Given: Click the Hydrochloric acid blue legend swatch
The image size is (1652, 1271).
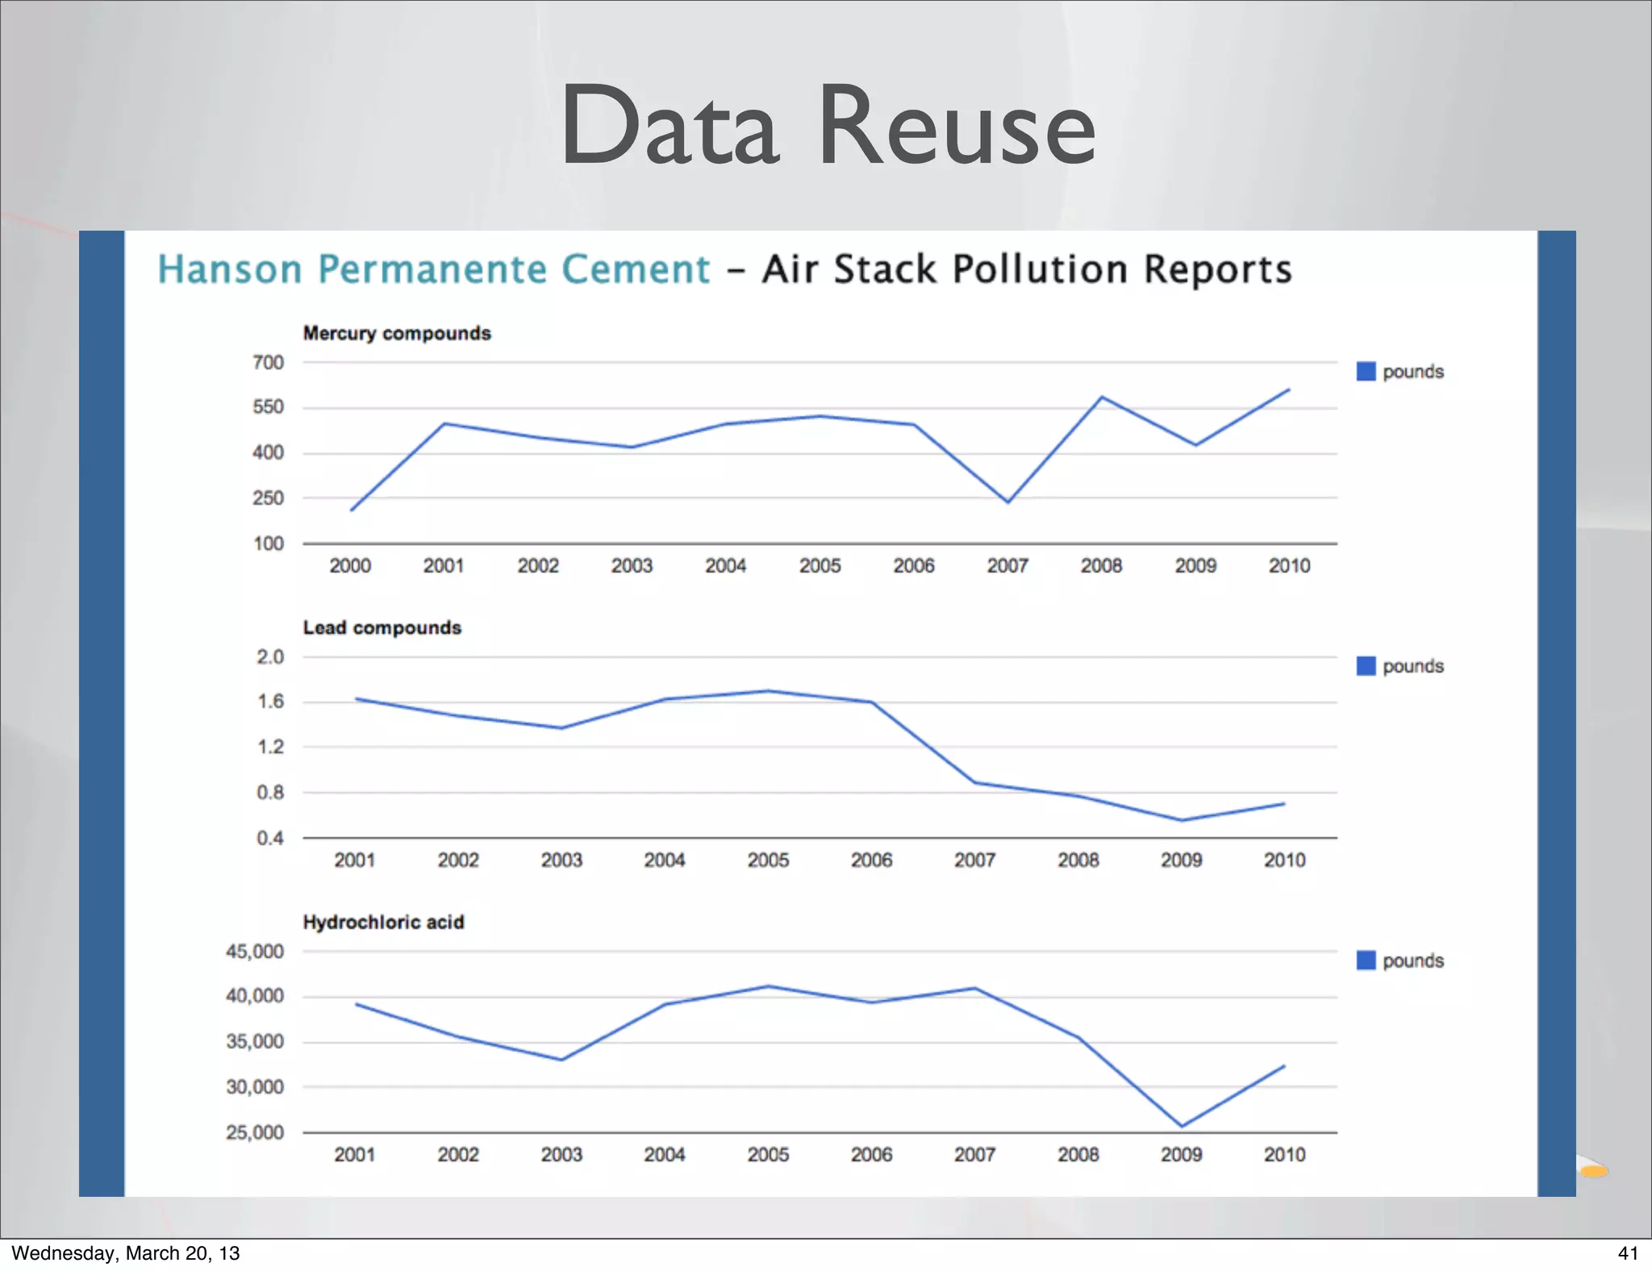Looking at the screenshot, I should (x=1366, y=960).
